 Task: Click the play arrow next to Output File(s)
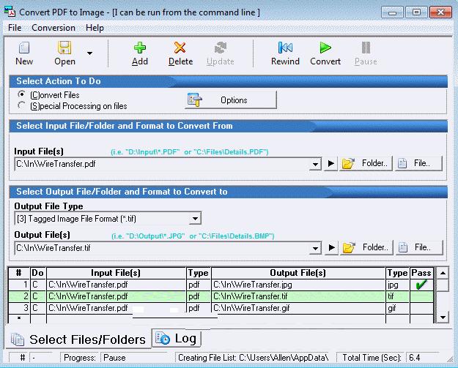point(331,247)
